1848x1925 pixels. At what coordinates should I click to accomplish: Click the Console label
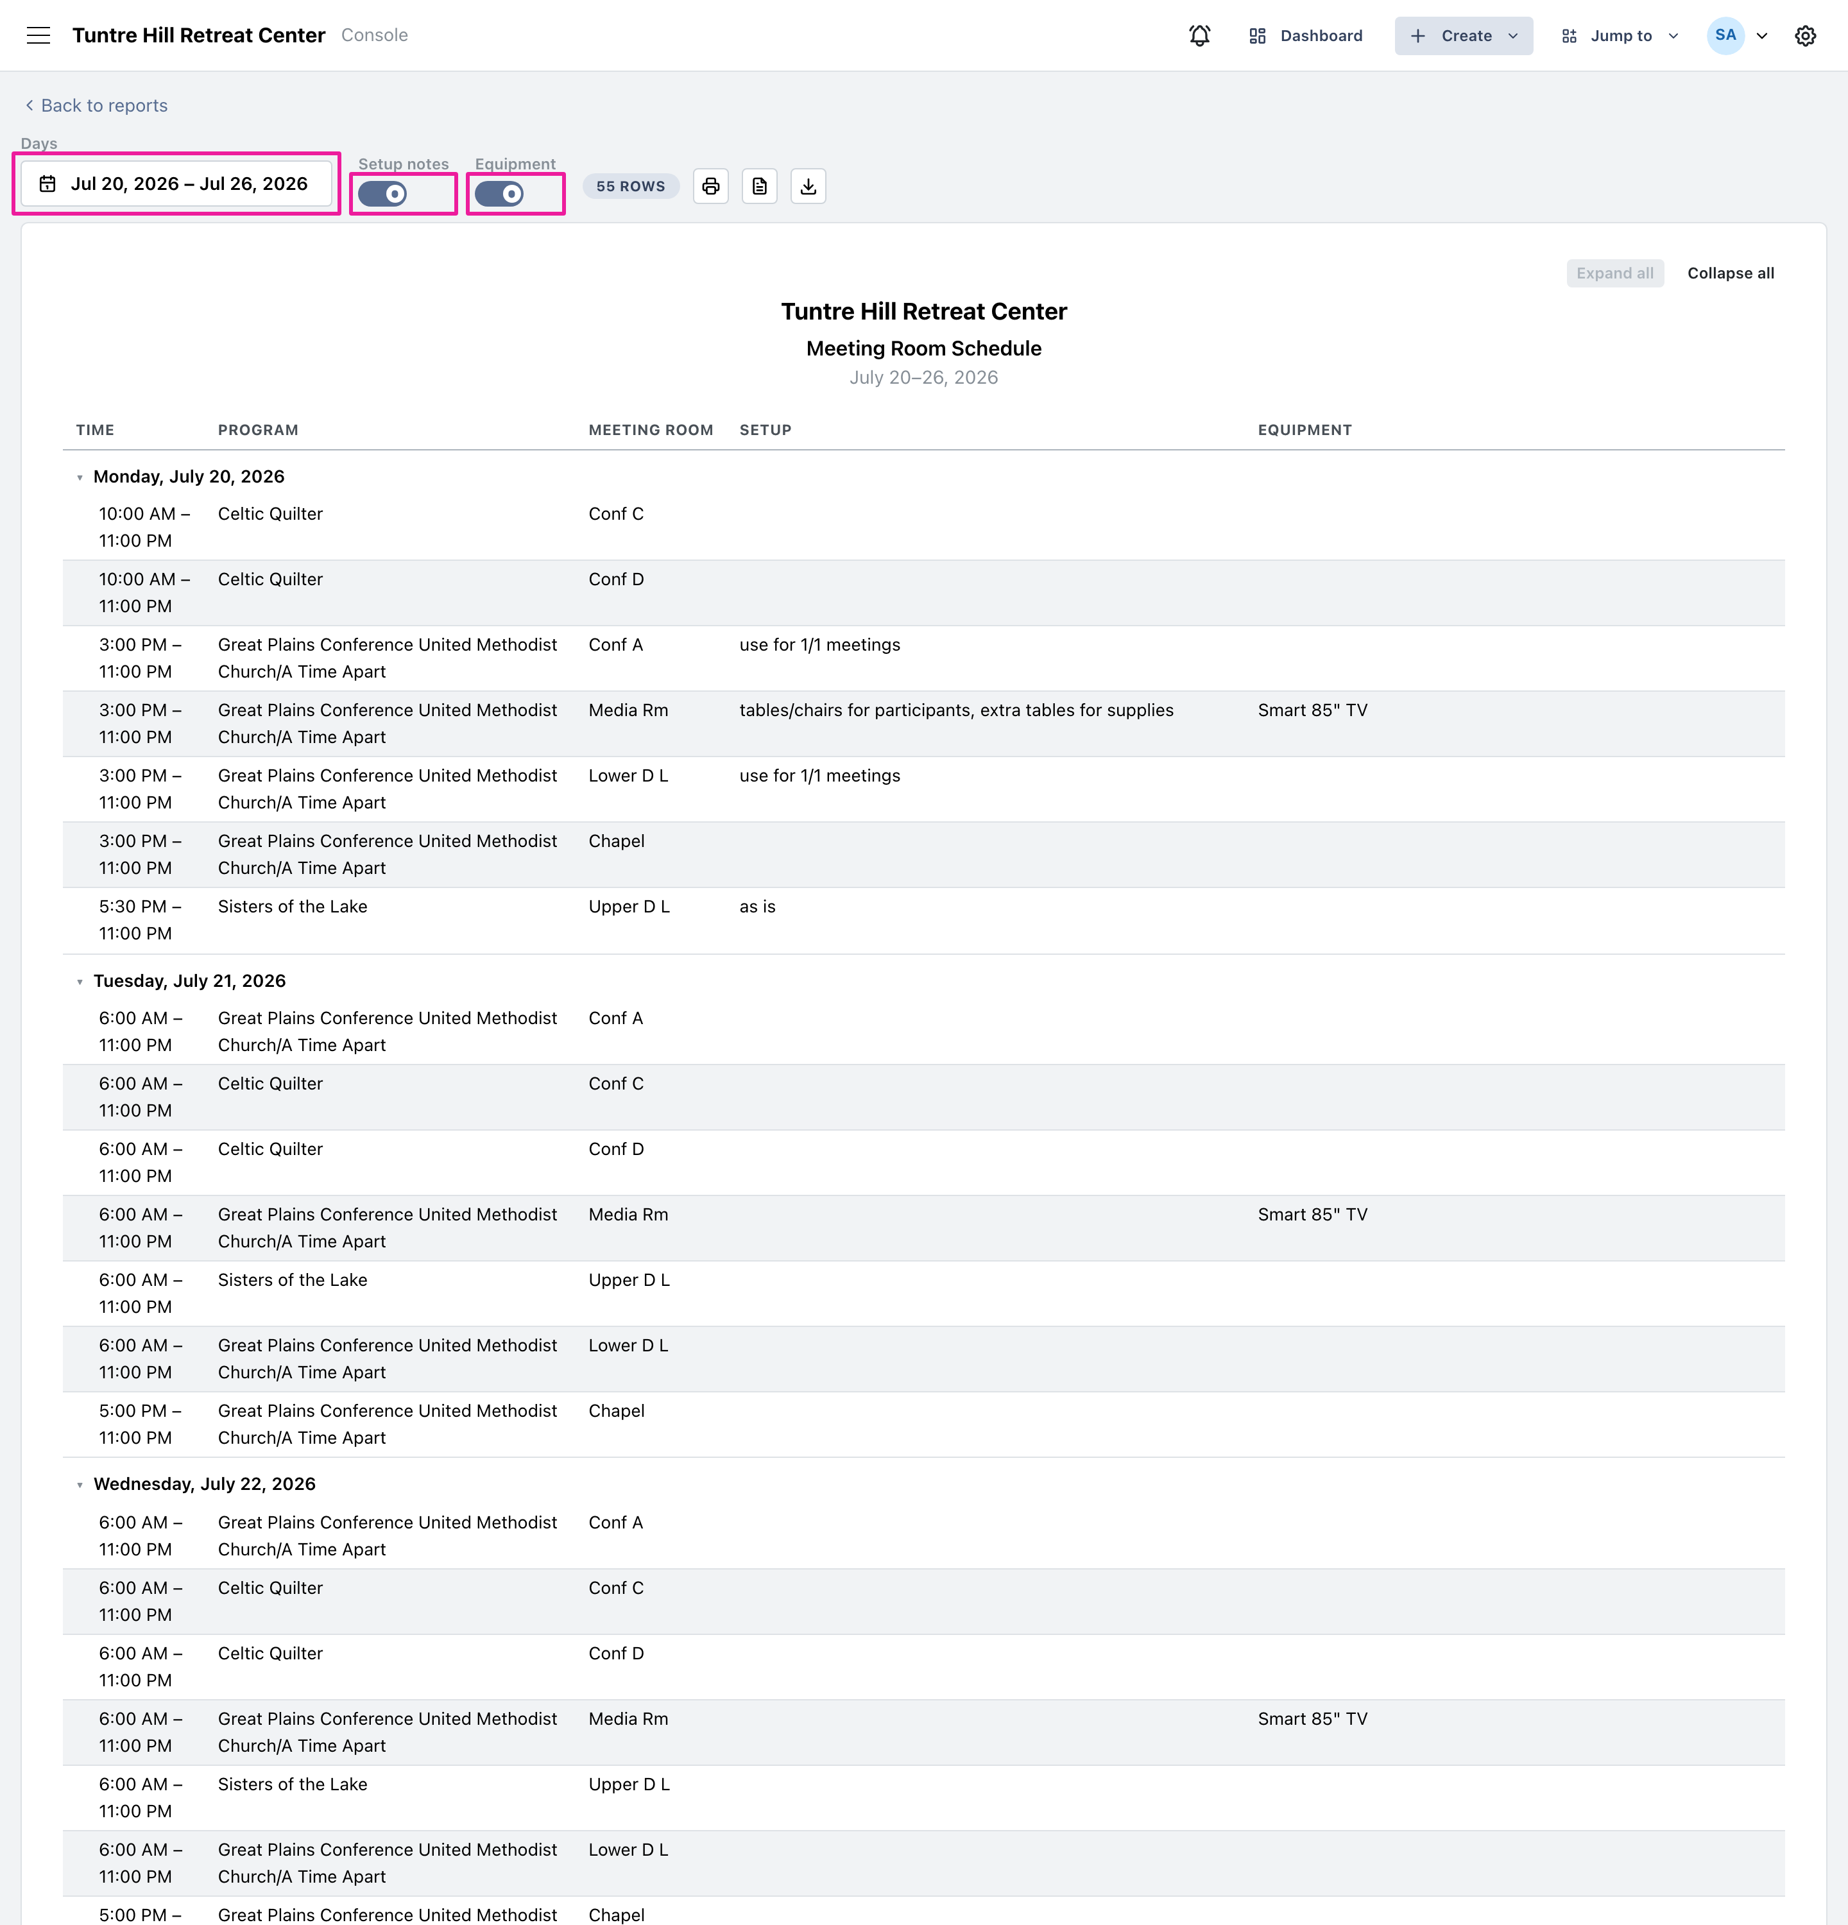(374, 35)
